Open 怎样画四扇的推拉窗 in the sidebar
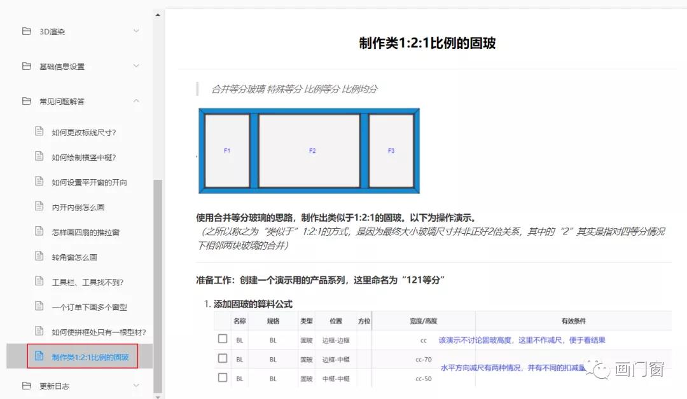 point(85,232)
